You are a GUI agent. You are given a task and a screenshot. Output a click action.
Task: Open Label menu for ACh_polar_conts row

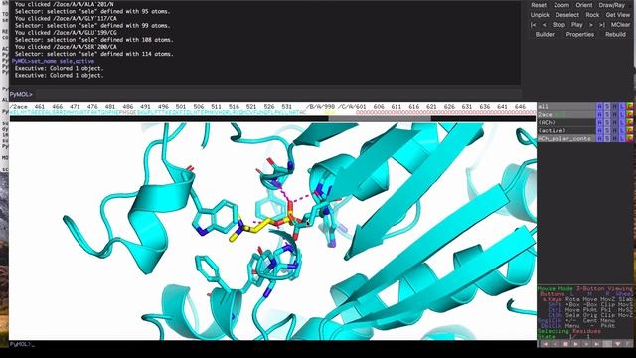622,139
